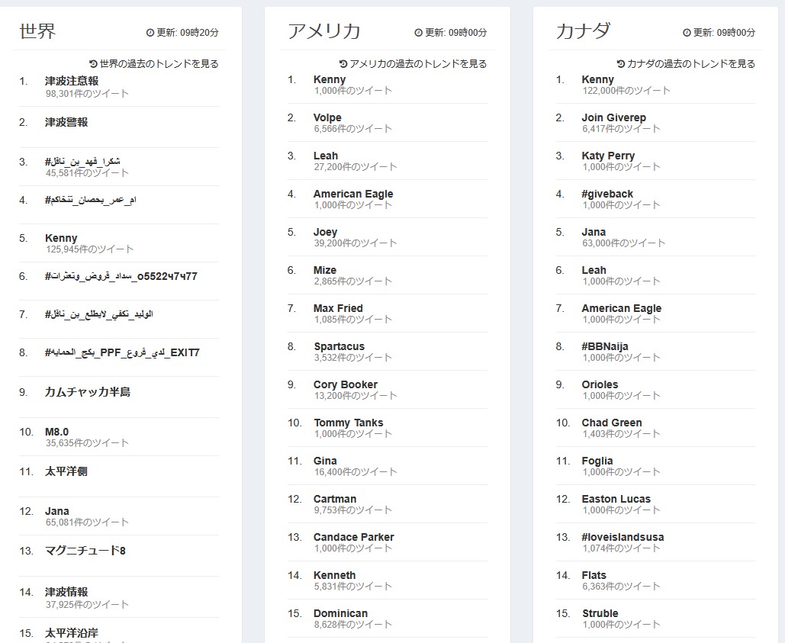785x643 pixels.
Task: Open Katy Perry trend in カナダ
Action: click(x=608, y=156)
